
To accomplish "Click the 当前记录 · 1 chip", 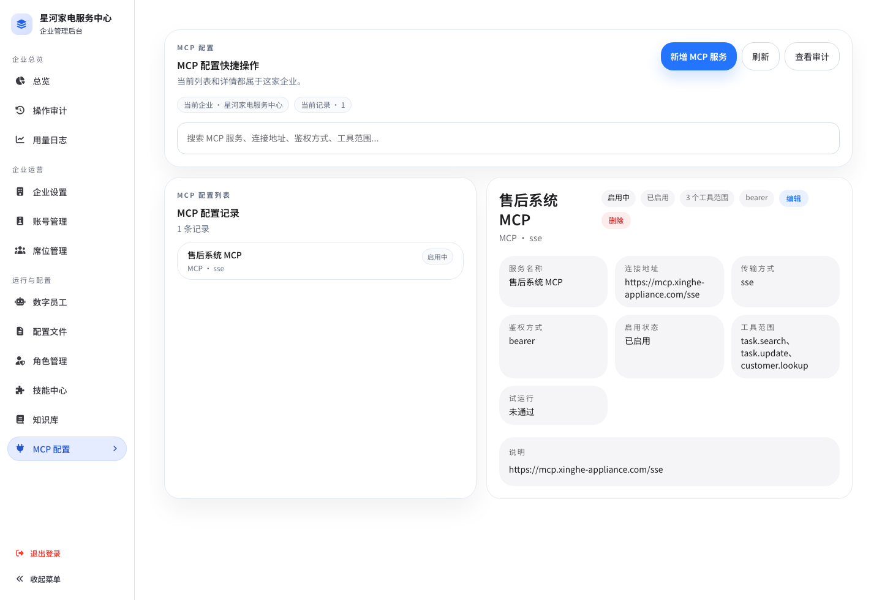I will (322, 105).
